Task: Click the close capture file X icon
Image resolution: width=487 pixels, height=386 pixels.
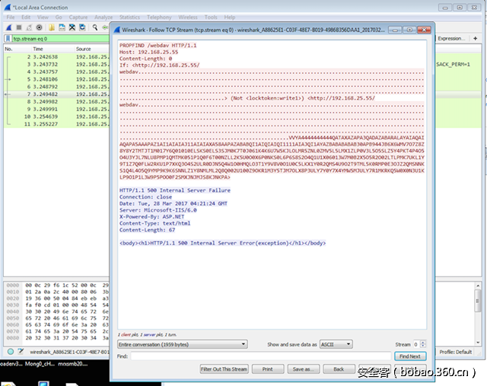Action: 70,27
